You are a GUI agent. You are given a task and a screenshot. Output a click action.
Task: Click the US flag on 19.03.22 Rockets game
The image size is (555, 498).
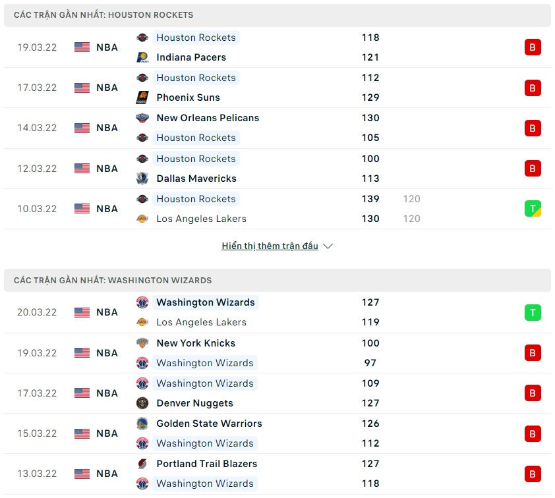[x=82, y=47]
